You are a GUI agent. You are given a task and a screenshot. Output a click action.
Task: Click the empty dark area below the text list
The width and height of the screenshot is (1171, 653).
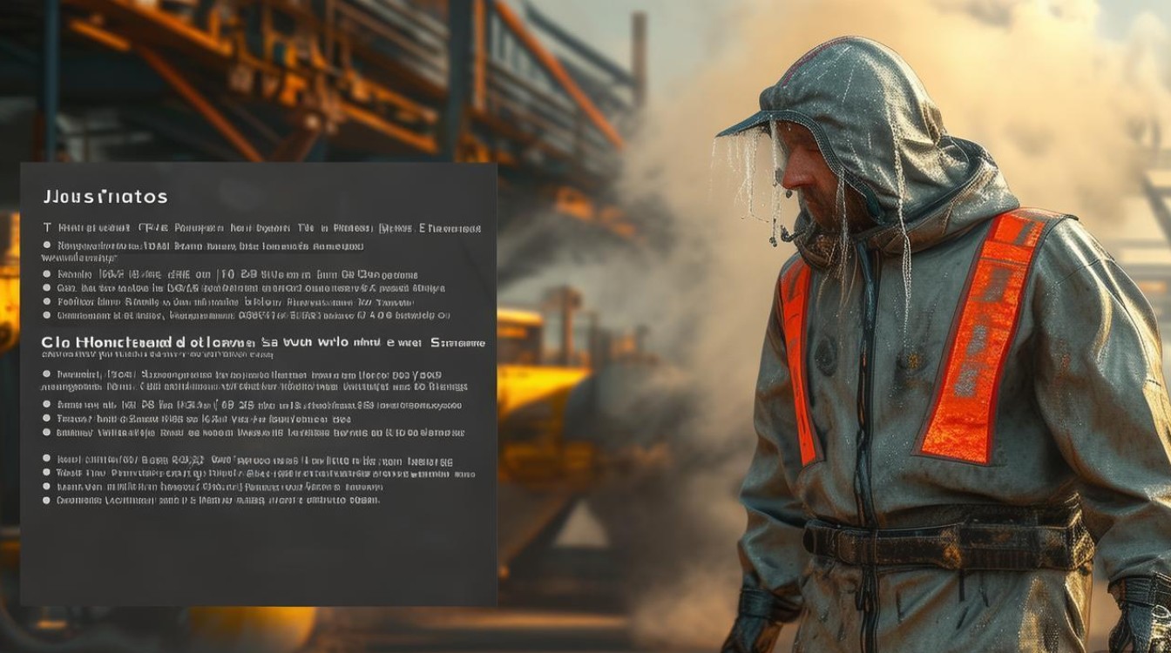tap(258, 557)
